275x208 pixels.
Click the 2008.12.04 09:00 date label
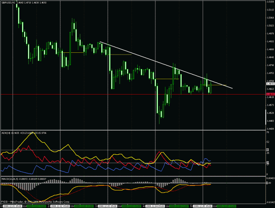click(155, 206)
